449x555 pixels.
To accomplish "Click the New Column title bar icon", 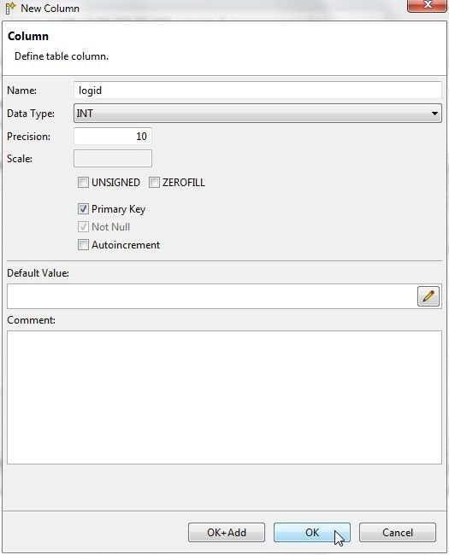I will 10,9.
